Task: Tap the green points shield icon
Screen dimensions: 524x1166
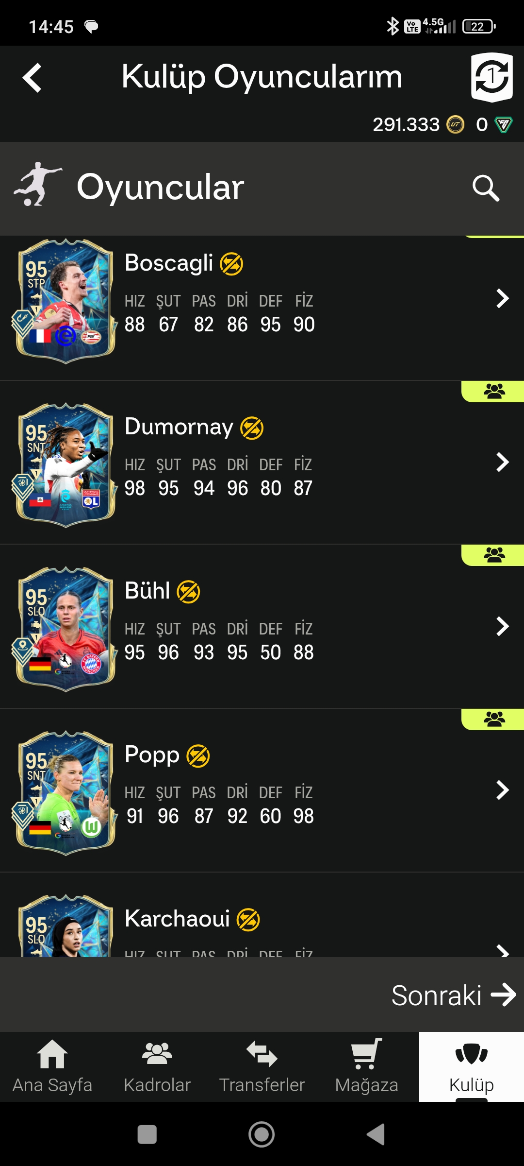Action: click(503, 125)
